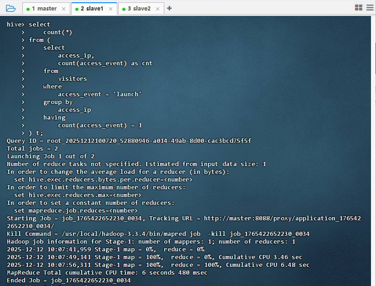376x286 pixels.
Task: Close the slave2 tab
Action: (x=157, y=9)
